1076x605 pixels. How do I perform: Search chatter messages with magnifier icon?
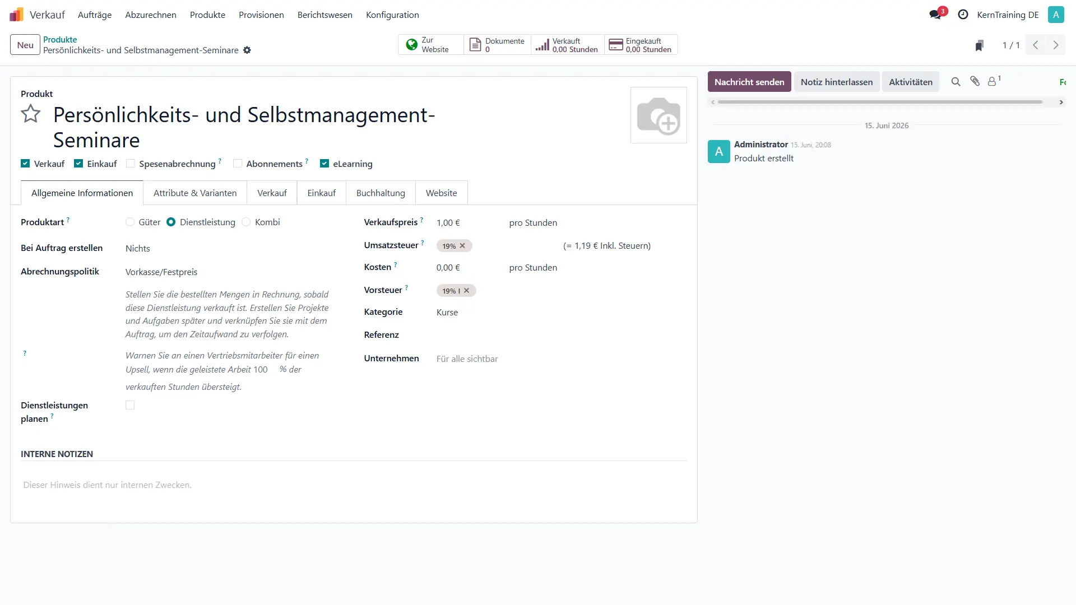click(956, 82)
